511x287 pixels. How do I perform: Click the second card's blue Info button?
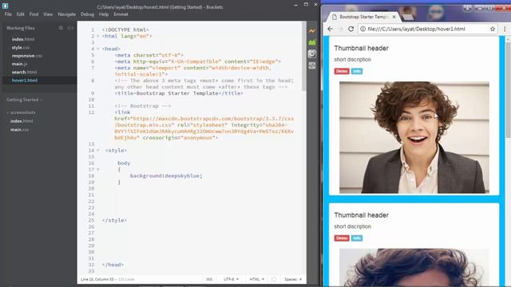[357, 238]
